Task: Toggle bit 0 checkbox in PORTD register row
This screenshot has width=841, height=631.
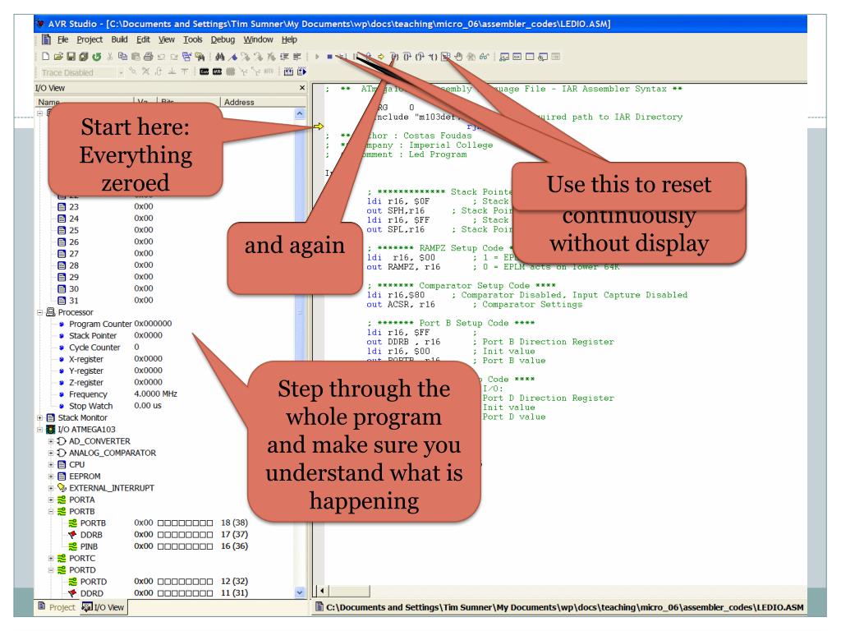Action: coord(209,582)
